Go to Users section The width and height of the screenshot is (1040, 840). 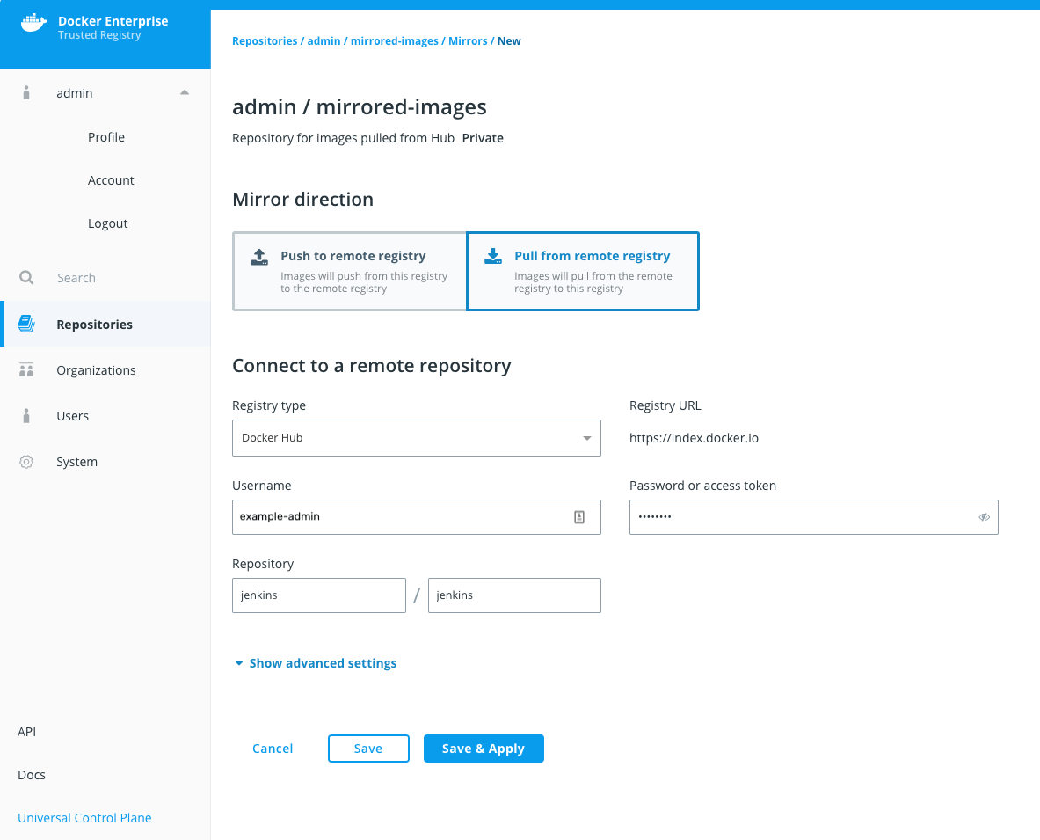pyautogui.click(x=105, y=416)
